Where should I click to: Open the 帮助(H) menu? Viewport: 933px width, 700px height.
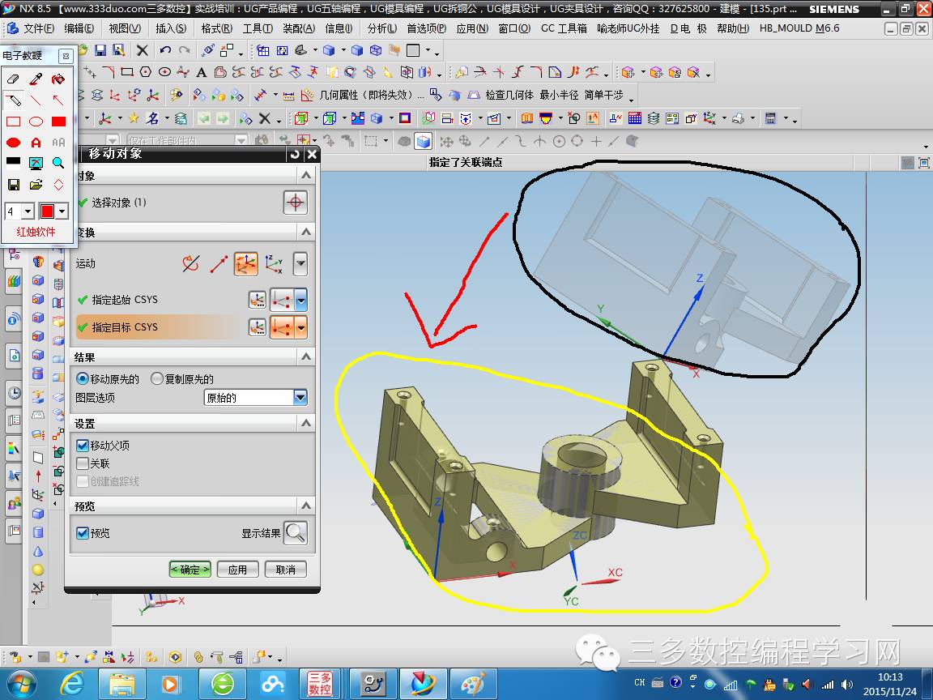click(x=733, y=28)
